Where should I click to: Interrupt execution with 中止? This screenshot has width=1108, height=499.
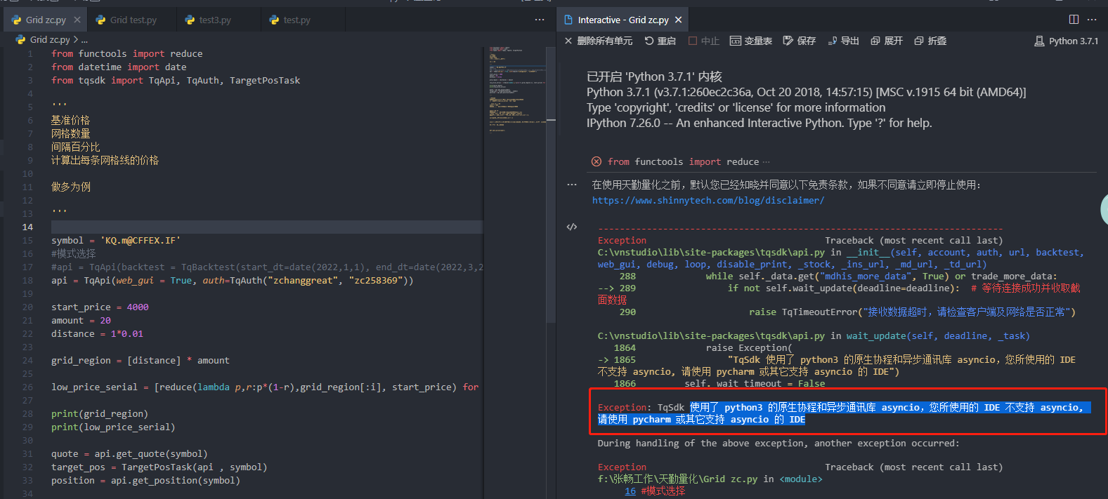coord(704,41)
